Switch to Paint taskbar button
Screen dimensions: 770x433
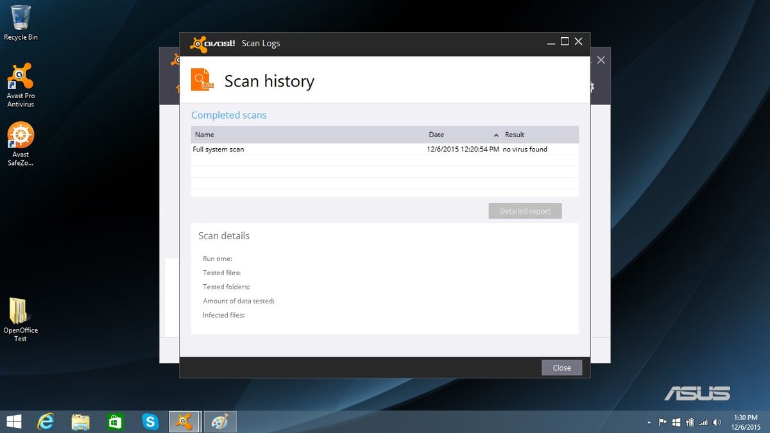click(219, 421)
